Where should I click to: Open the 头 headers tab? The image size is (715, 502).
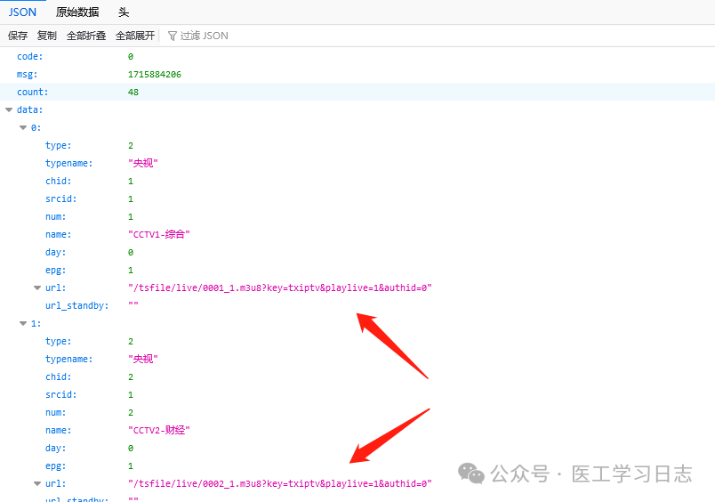(x=124, y=12)
